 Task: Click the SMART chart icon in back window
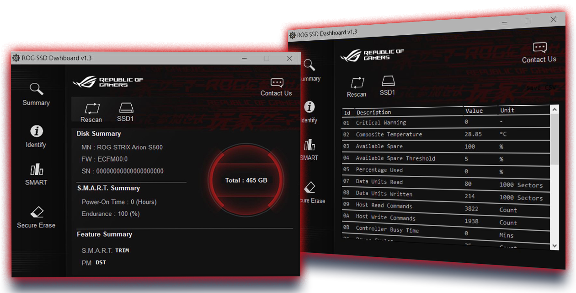click(309, 145)
